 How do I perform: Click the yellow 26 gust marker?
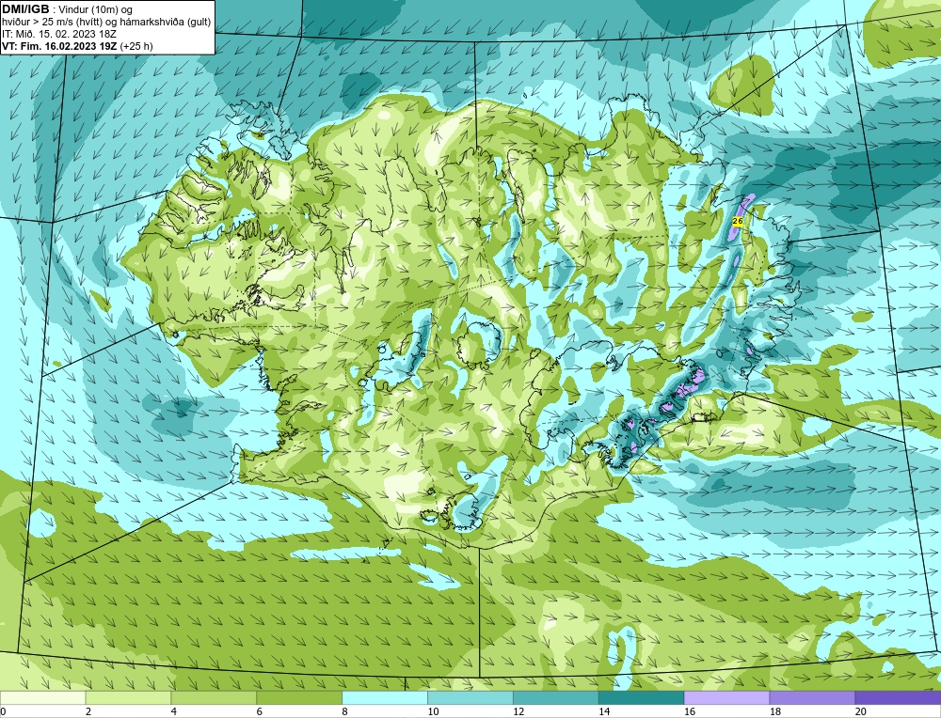coord(738,221)
